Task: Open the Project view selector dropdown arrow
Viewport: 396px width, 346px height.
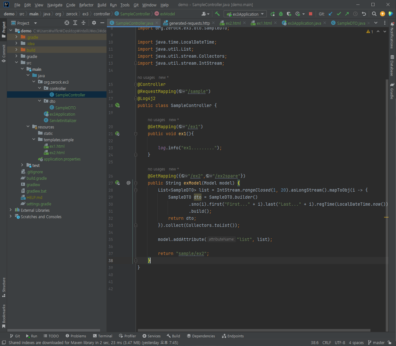Action: coord(36,23)
